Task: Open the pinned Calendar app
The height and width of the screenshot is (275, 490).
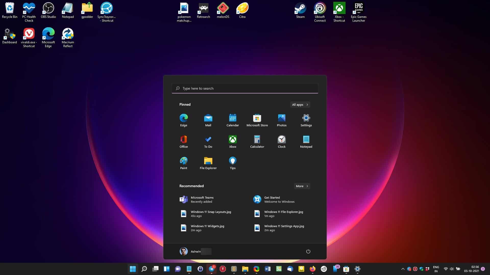Action: pyautogui.click(x=232, y=120)
